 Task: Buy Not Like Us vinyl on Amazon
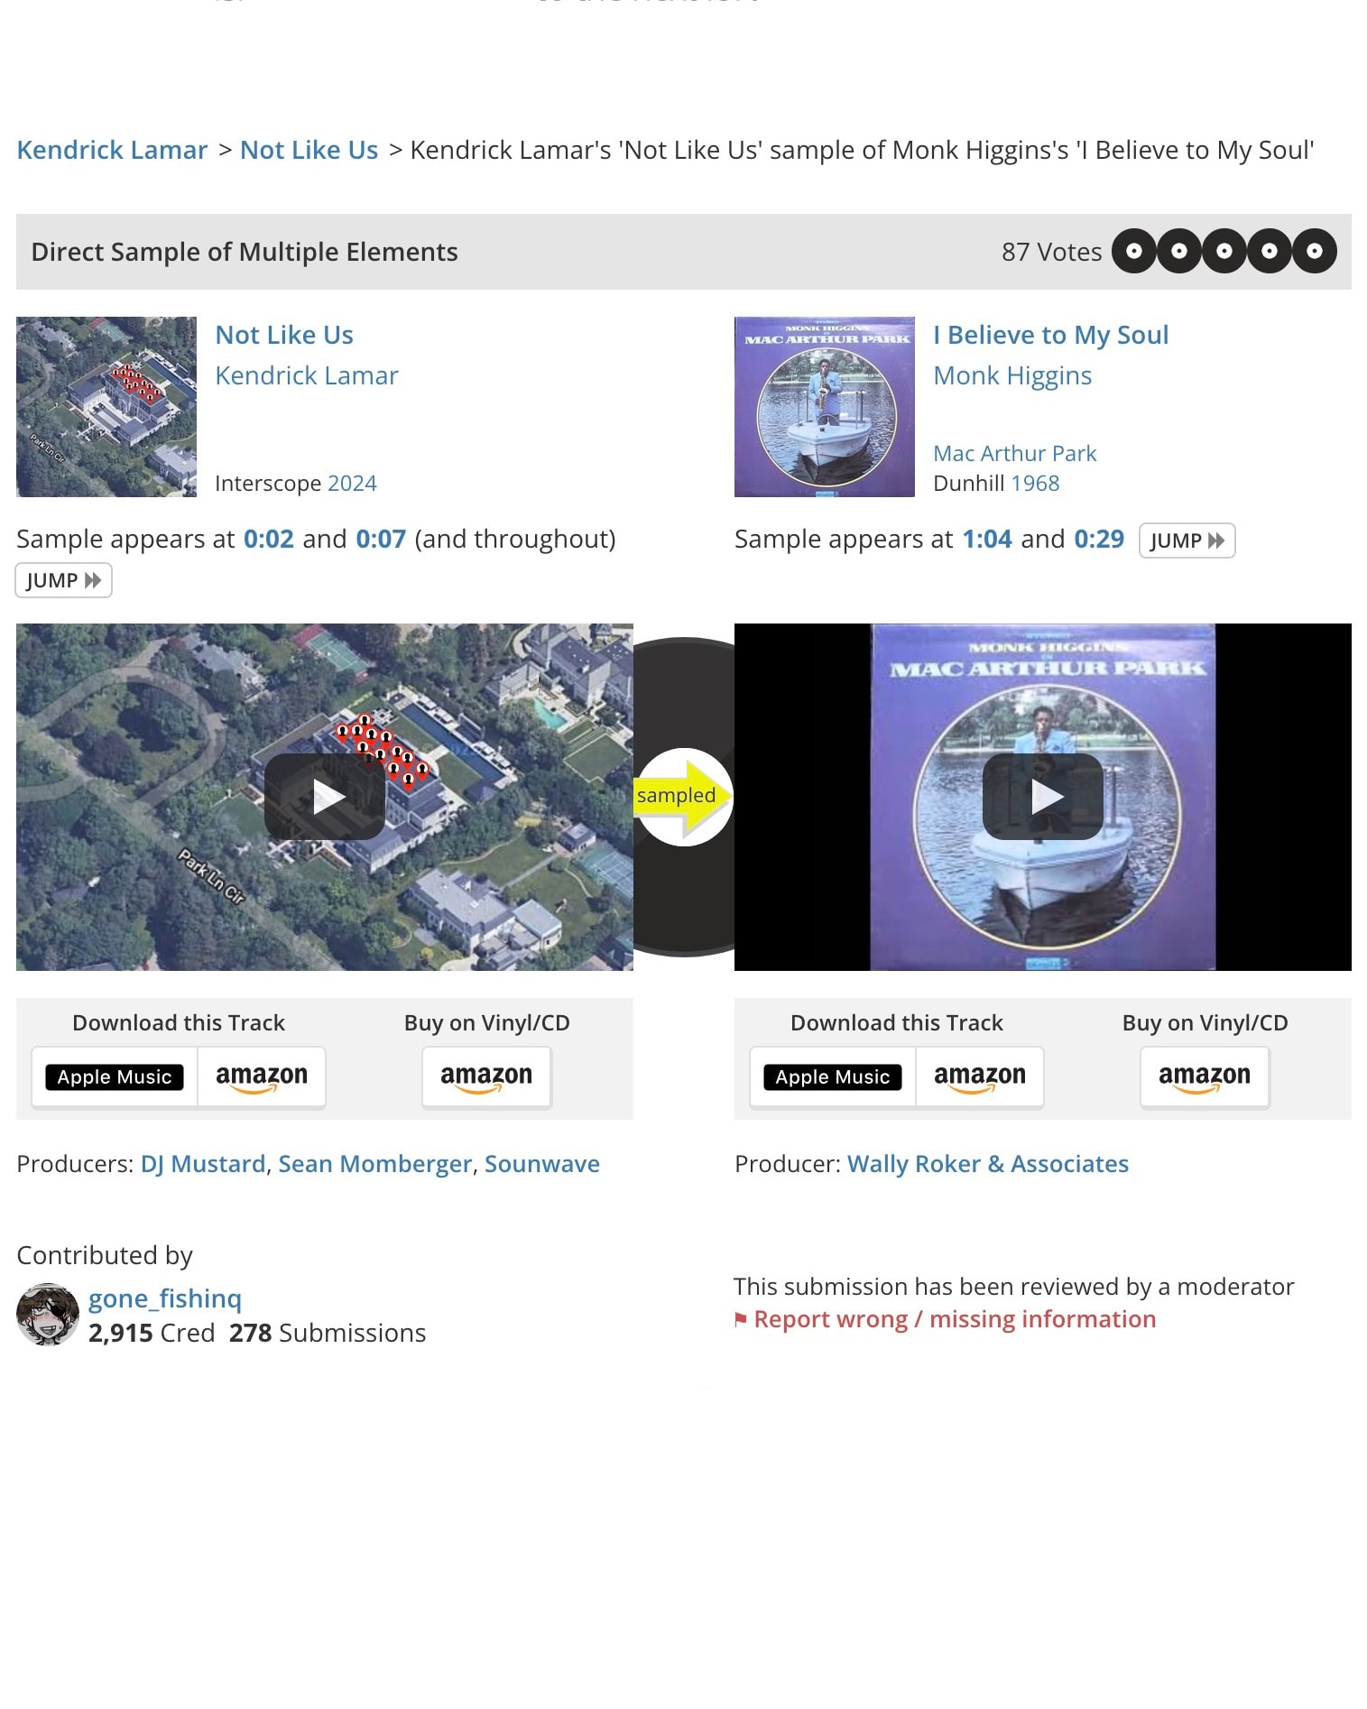coord(486,1076)
